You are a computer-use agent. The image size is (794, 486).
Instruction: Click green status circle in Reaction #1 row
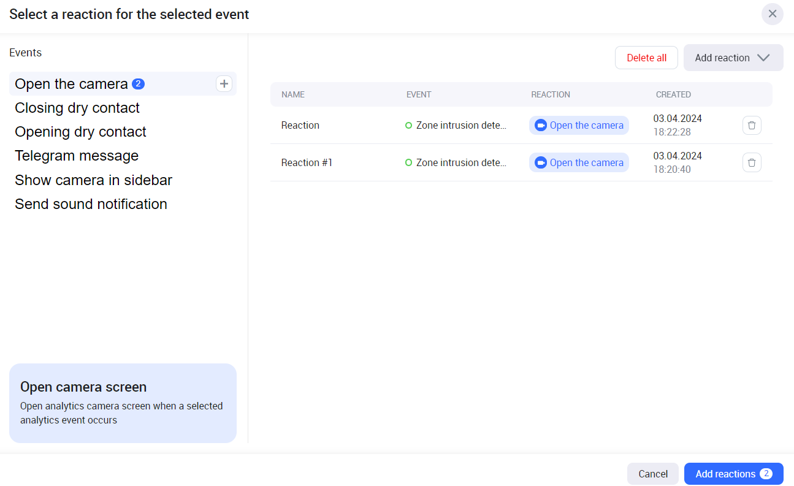tap(408, 163)
